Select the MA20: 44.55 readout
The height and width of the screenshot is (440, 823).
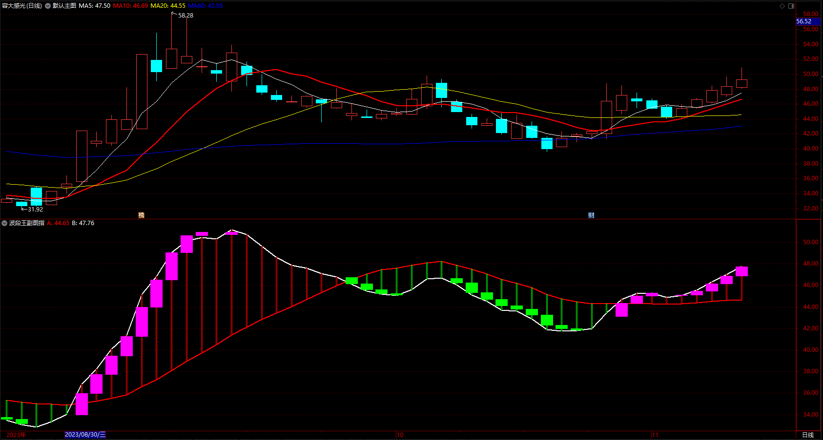pyautogui.click(x=168, y=6)
